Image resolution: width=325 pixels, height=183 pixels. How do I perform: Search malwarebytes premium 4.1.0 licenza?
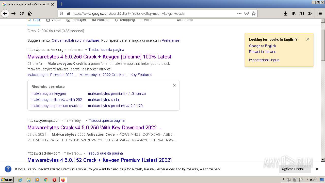pyautogui.click(x=117, y=94)
